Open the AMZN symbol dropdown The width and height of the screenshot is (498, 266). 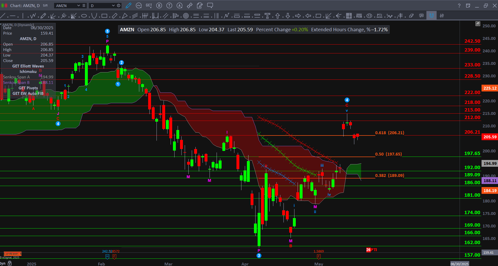pos(78,5)
